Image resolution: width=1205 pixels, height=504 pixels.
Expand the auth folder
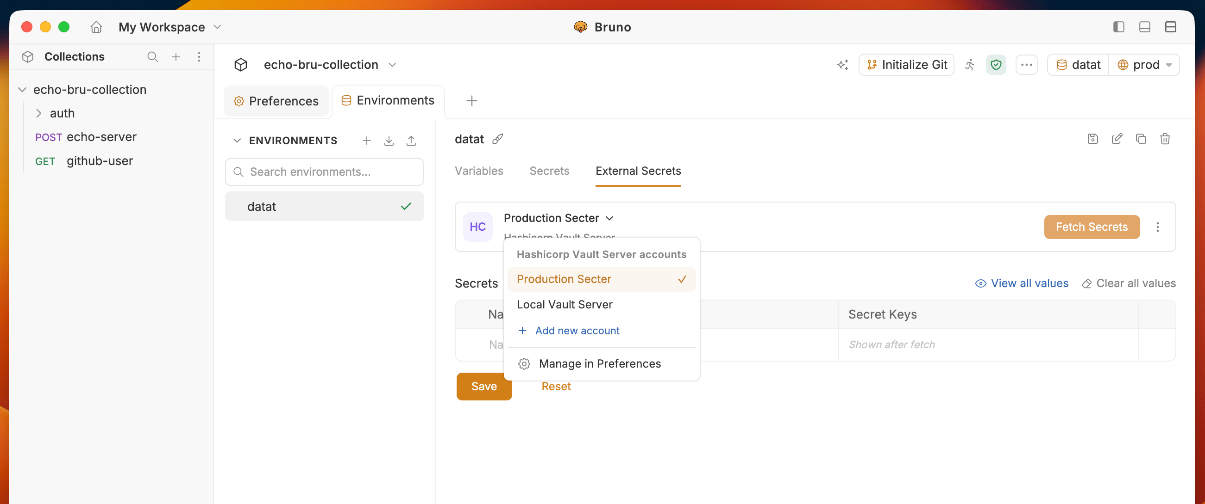(39, 113)
